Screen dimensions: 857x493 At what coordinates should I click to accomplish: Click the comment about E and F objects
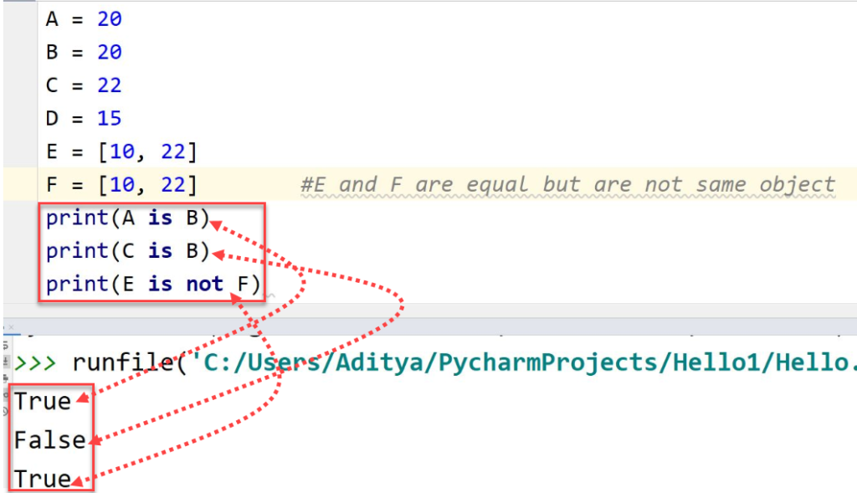568,185
